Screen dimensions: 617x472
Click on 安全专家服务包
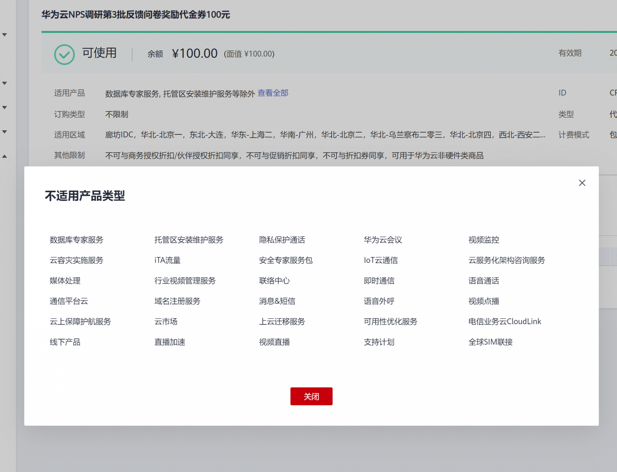(x=286, y=260)
